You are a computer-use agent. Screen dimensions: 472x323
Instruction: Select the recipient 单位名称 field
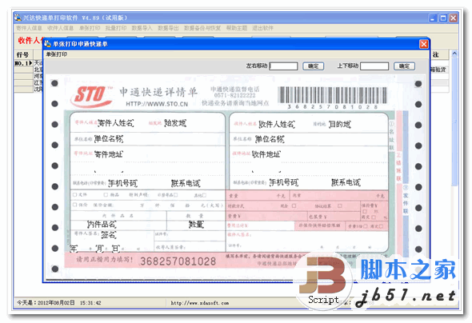(x=270, y=139)
